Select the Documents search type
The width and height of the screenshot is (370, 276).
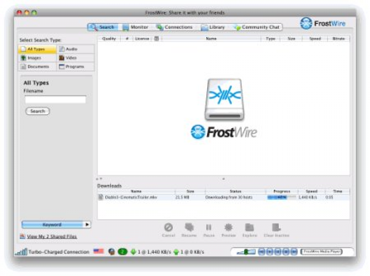[37, 67]
